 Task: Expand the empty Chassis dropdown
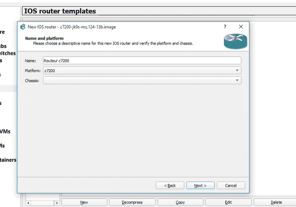tap(142, 80)
